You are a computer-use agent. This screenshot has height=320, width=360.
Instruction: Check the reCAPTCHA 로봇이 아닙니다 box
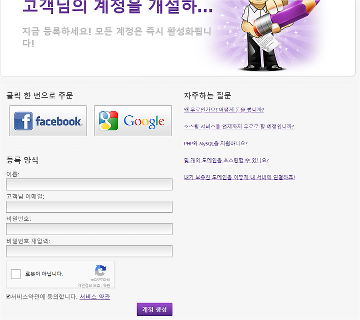(16, 274)
